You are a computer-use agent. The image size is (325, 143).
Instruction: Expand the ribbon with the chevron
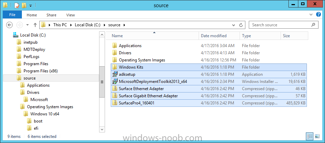point(311,15)
